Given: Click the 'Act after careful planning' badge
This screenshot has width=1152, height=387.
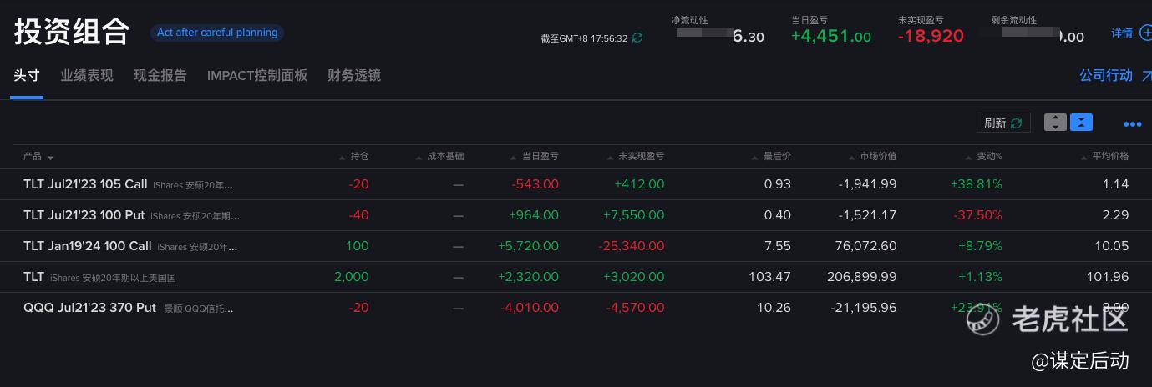Looking at the screenshot, I should pos(217,33).
